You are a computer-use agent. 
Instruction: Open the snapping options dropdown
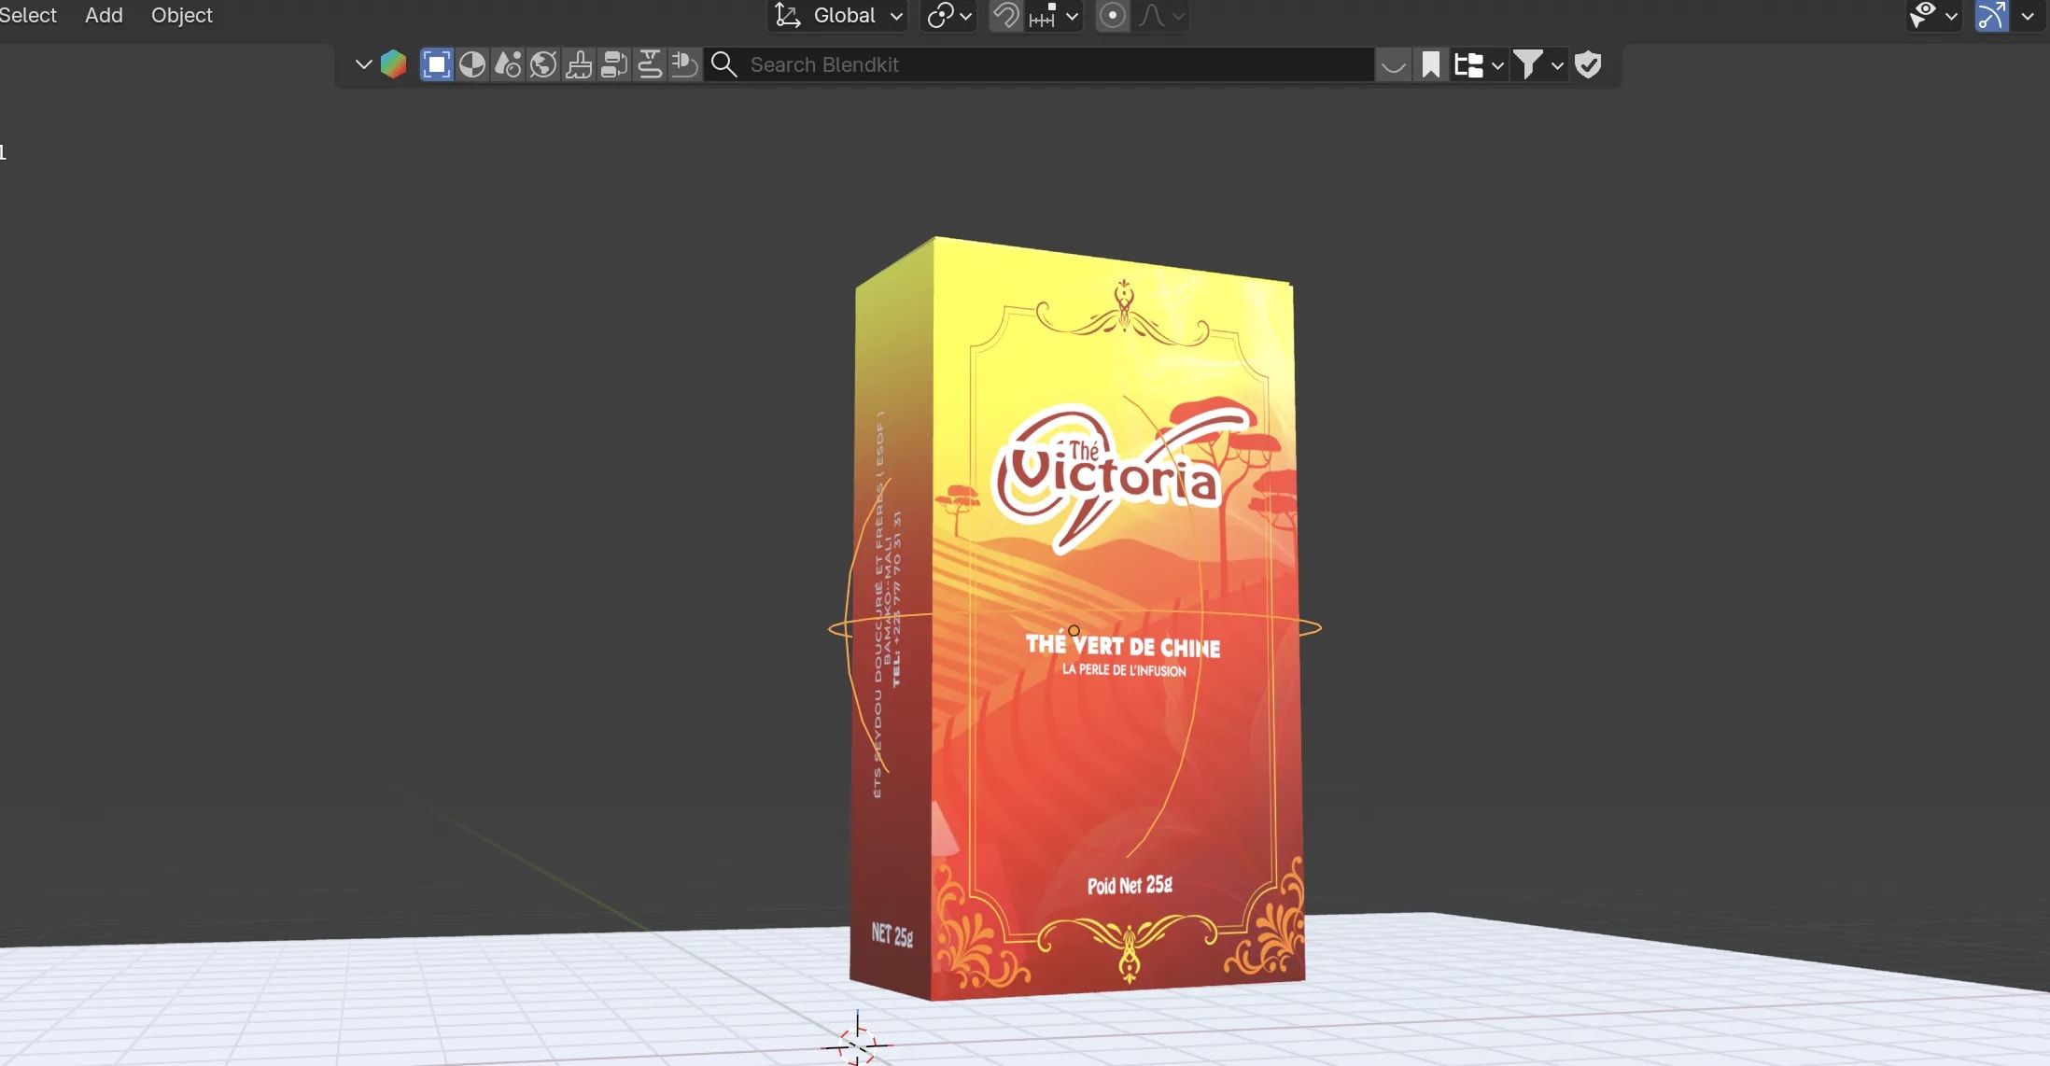point(1053,15)
